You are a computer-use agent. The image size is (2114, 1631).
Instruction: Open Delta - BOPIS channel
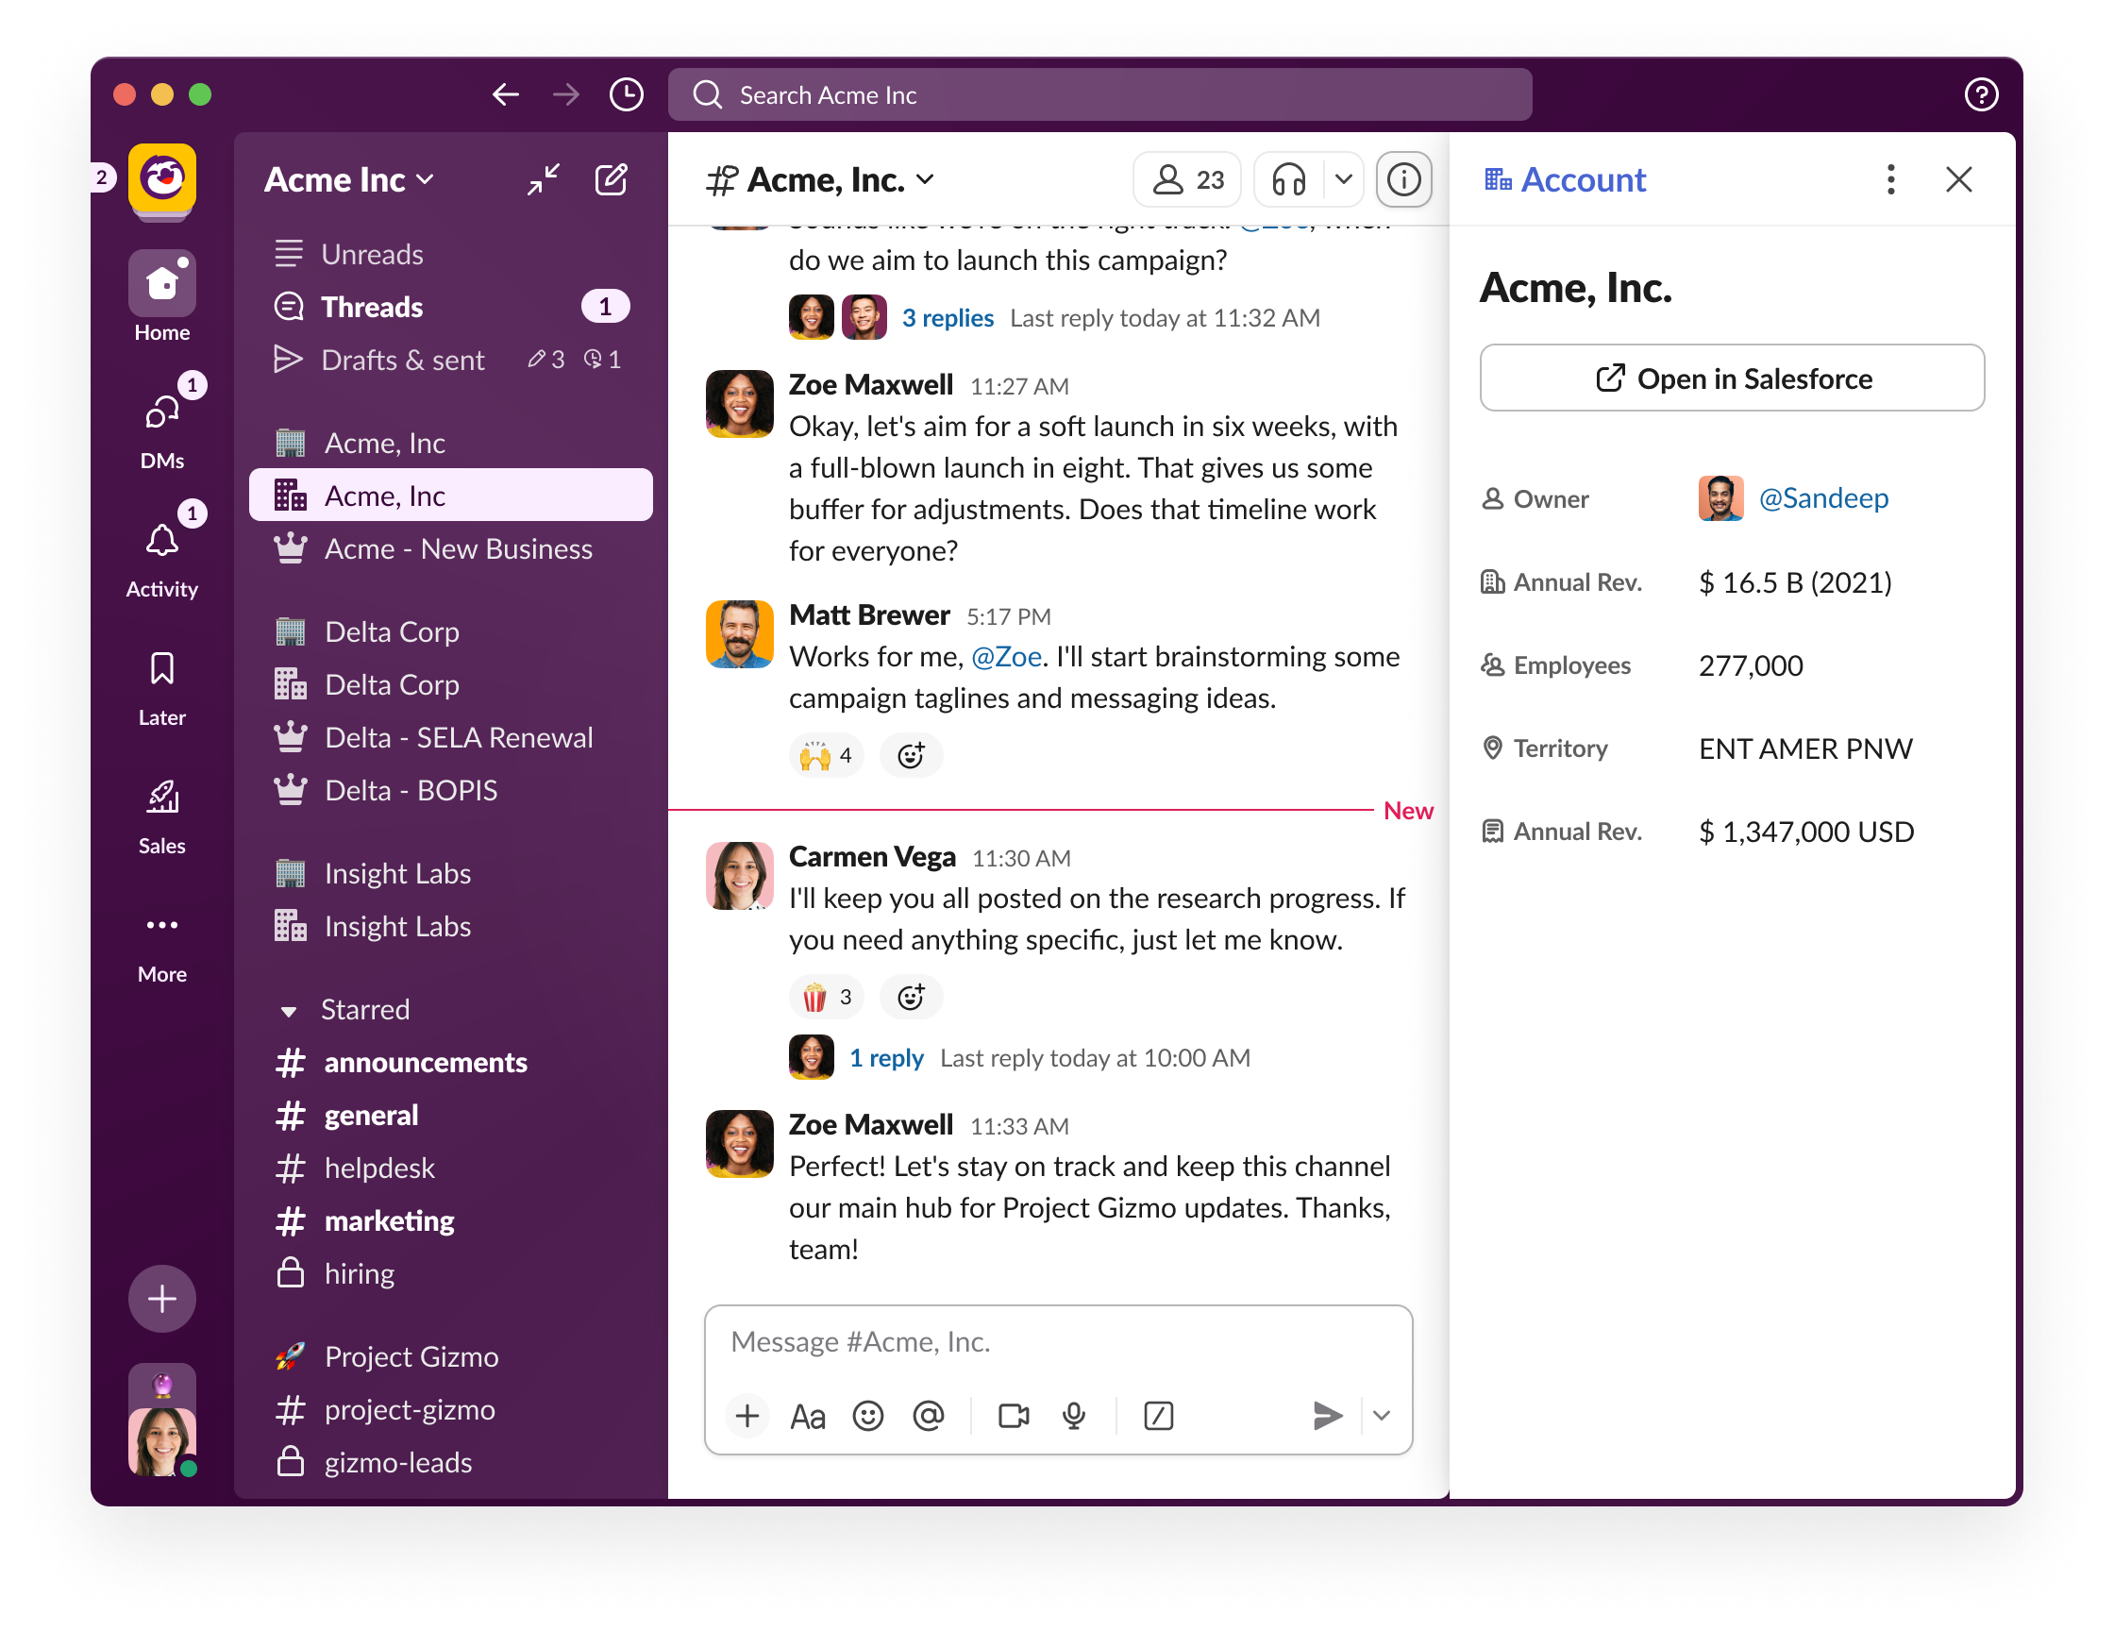click(x=450, y=791)
